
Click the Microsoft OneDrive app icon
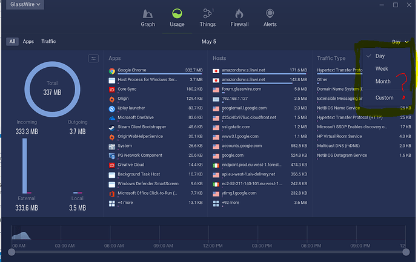point(112,117)
